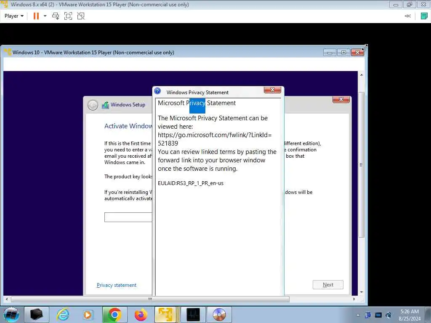Close the Windows 10 VMware window
Viewport: 431px width, 323px height.
point(358,53)
